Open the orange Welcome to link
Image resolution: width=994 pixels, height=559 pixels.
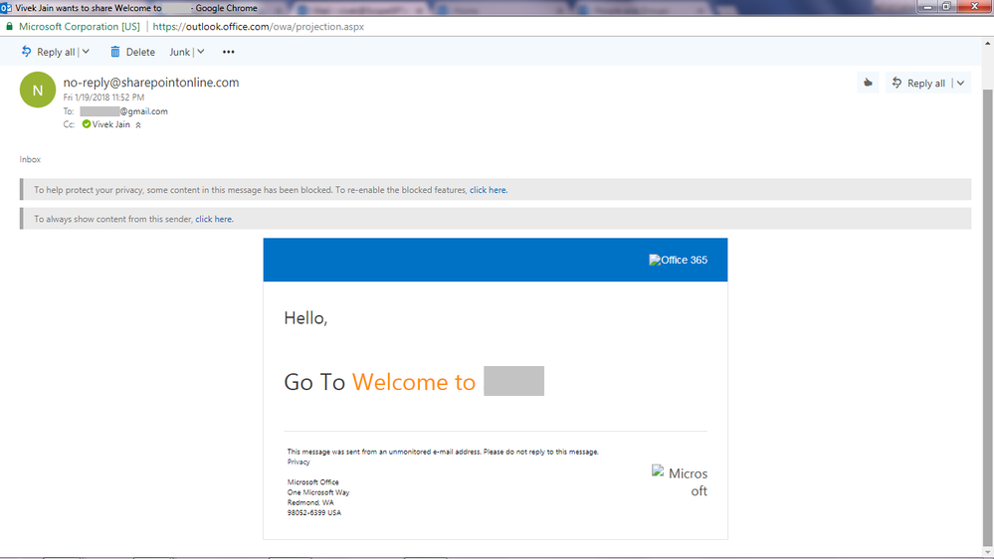click(x=413, y=382)
